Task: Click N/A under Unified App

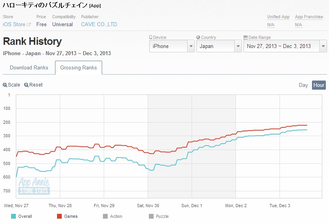Action: click(x=271, y=25)
